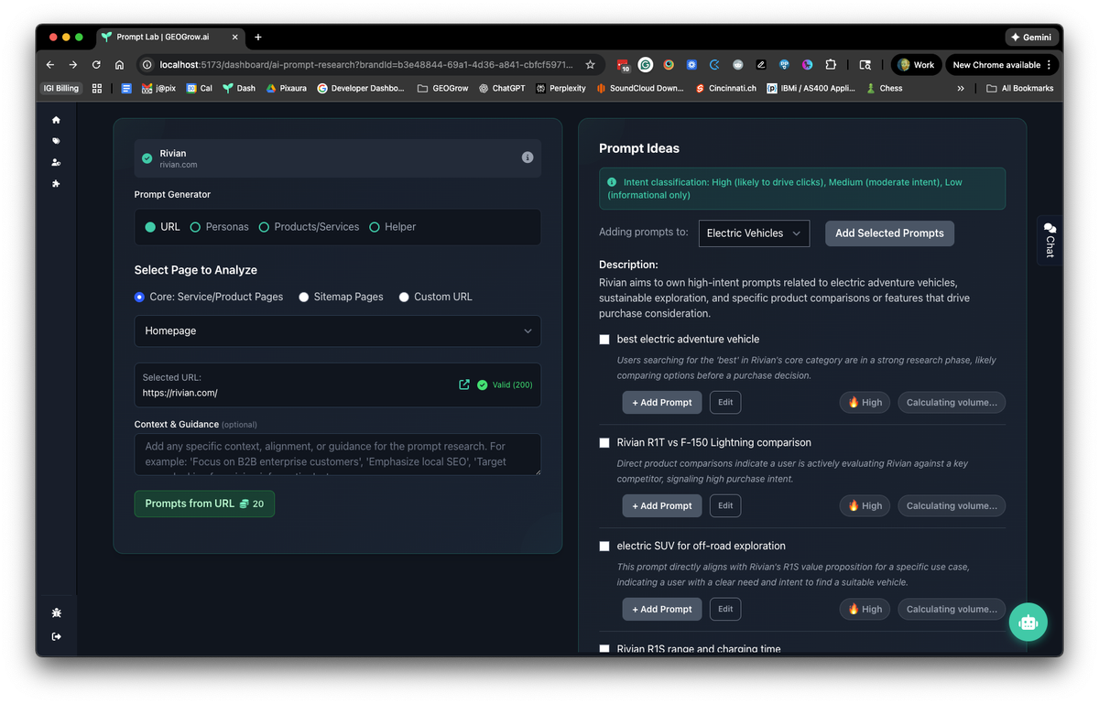
Task: Click the Prompts from URL button
Action: tap(204, 504)
